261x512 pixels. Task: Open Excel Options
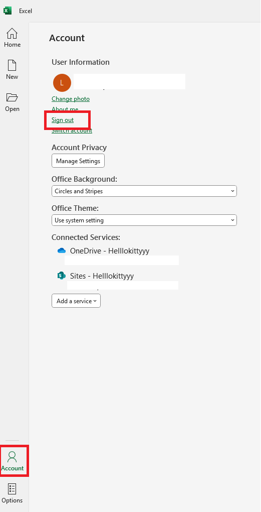click(x=12, y=493)
